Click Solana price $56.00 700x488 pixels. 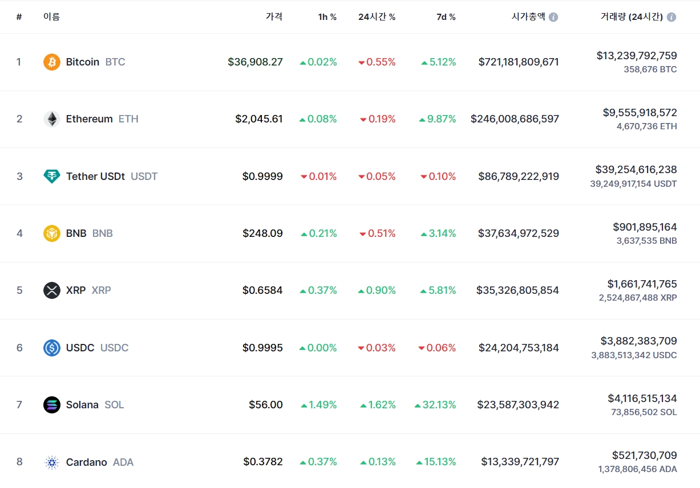tap(266, 405)
